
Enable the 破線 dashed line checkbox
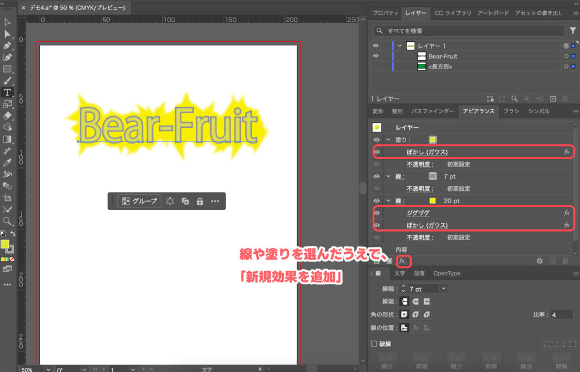[x=374, y=344]
